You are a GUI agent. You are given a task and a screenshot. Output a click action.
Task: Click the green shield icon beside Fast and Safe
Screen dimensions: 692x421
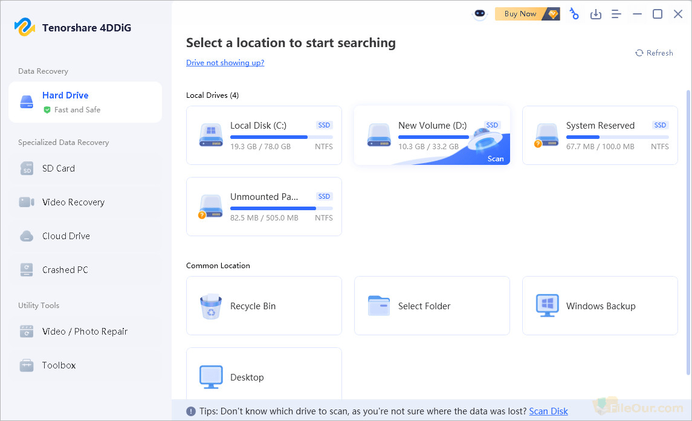(47, 110)
